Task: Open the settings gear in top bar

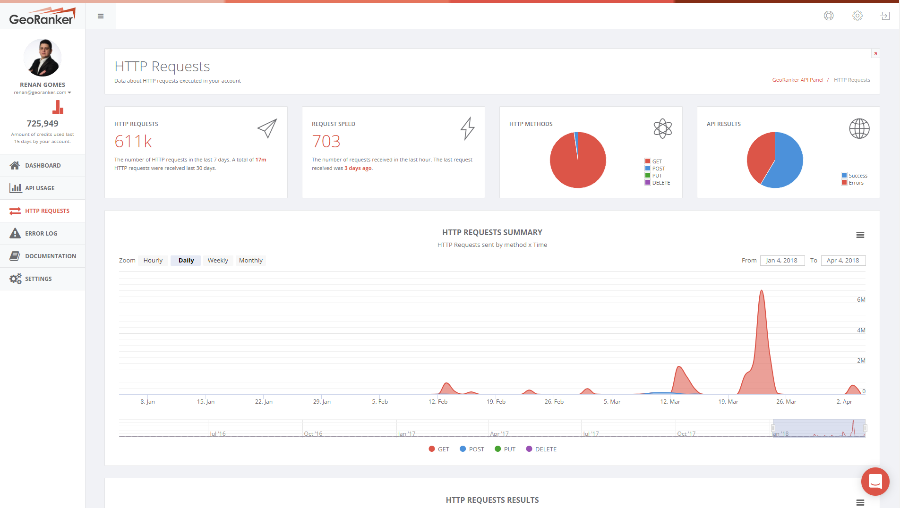Action: pyautogui.click(x=857, y=16)
